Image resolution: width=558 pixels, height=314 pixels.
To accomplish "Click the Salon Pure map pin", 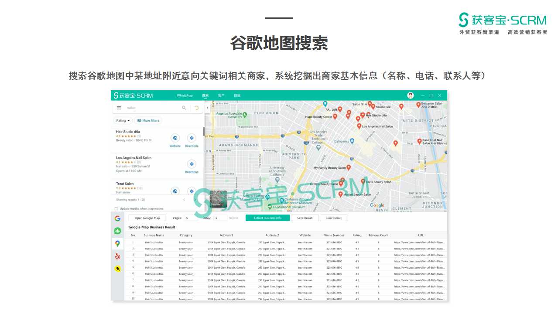I will coord(373,106).
